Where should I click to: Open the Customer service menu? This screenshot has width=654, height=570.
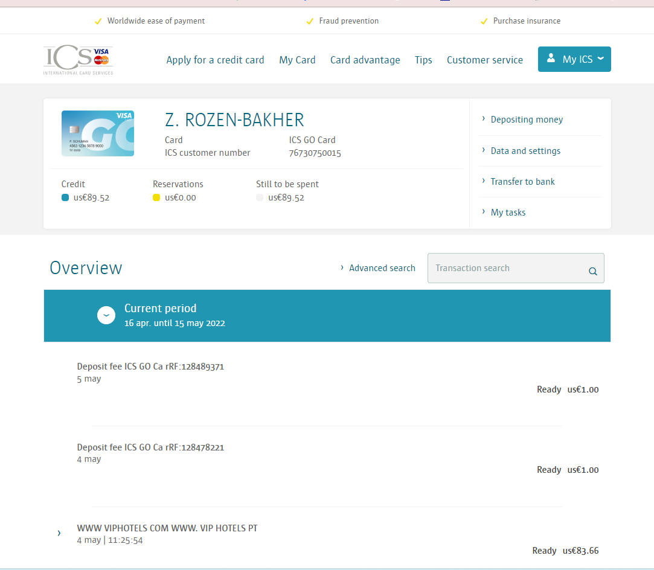pyautogui.click(x=485, y=60)
